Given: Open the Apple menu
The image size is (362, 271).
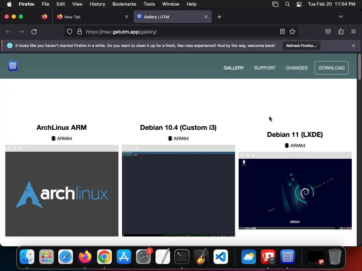Looking at the screenshot, I should (x=10, y=4).
